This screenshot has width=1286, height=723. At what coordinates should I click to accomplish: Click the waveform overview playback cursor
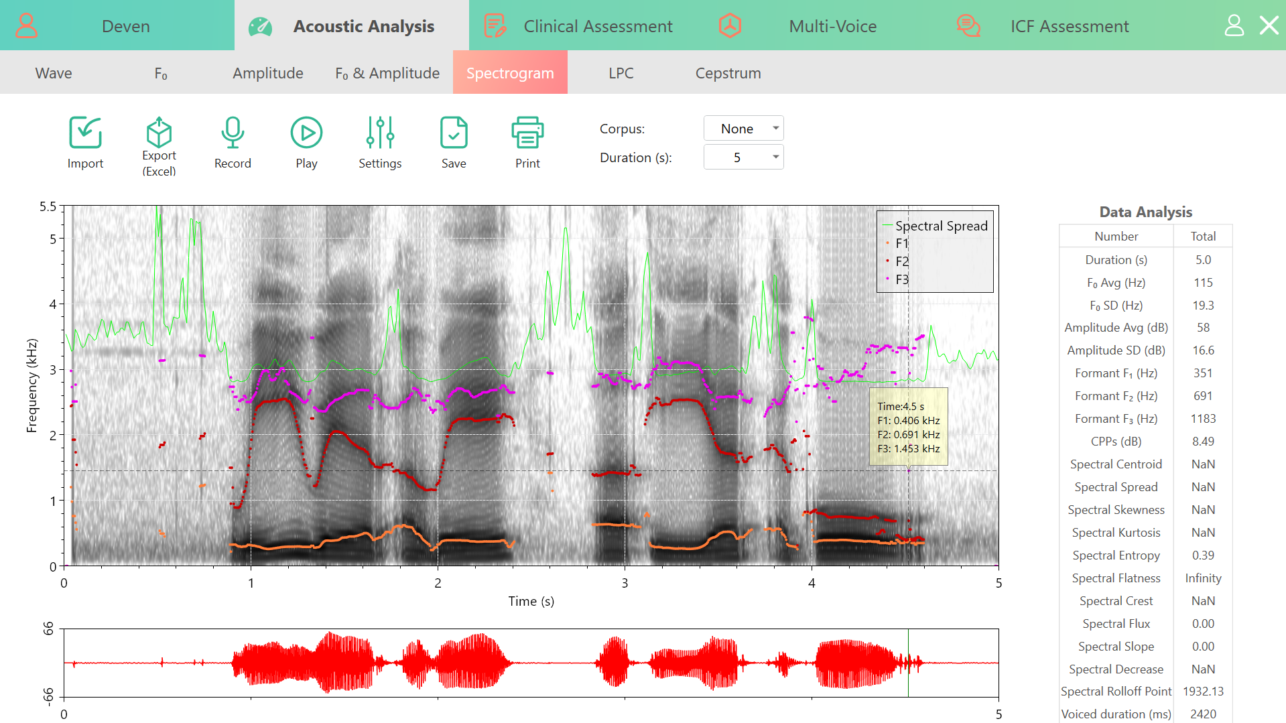click(x=908, y=663)
